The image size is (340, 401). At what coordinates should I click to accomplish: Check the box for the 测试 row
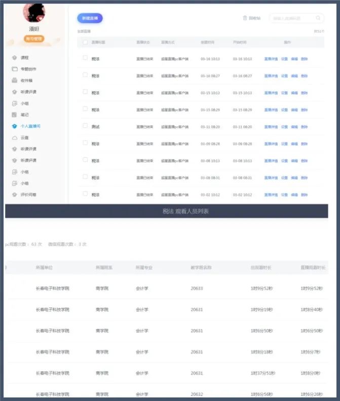point(85,126)
